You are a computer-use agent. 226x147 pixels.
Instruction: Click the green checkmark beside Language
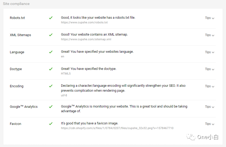pos(51,52)
